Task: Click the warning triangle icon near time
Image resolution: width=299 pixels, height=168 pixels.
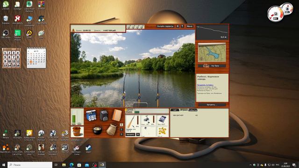Action: (x=73, y=30)
